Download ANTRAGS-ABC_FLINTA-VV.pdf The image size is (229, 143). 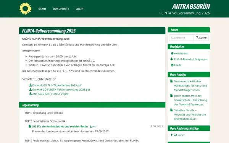50,94
